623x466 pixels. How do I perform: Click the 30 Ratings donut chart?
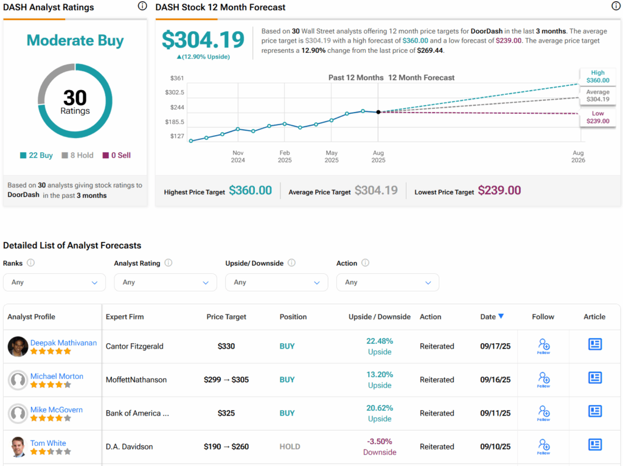coord(75,101)
